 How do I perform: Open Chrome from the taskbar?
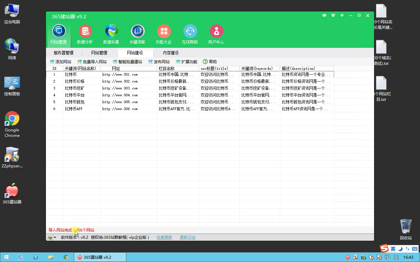click(66, 257)
